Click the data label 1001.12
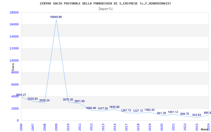This screenshot has height=132, width=211. [x=173, y=112]
